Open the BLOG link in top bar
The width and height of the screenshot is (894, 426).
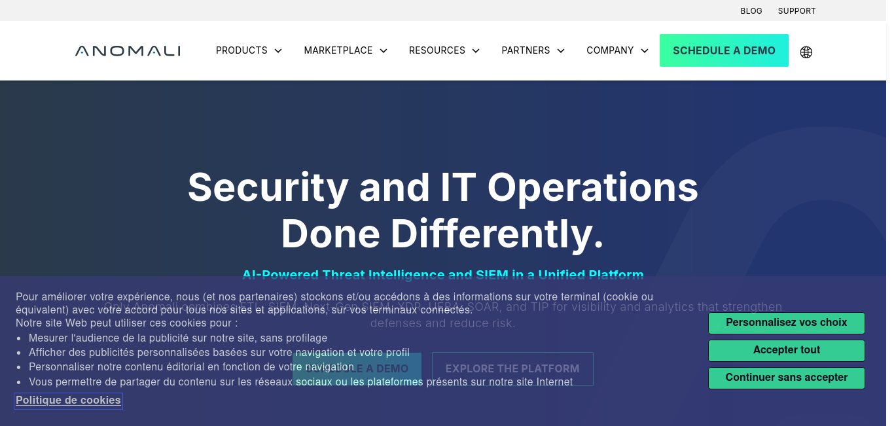tap(751, 11)
